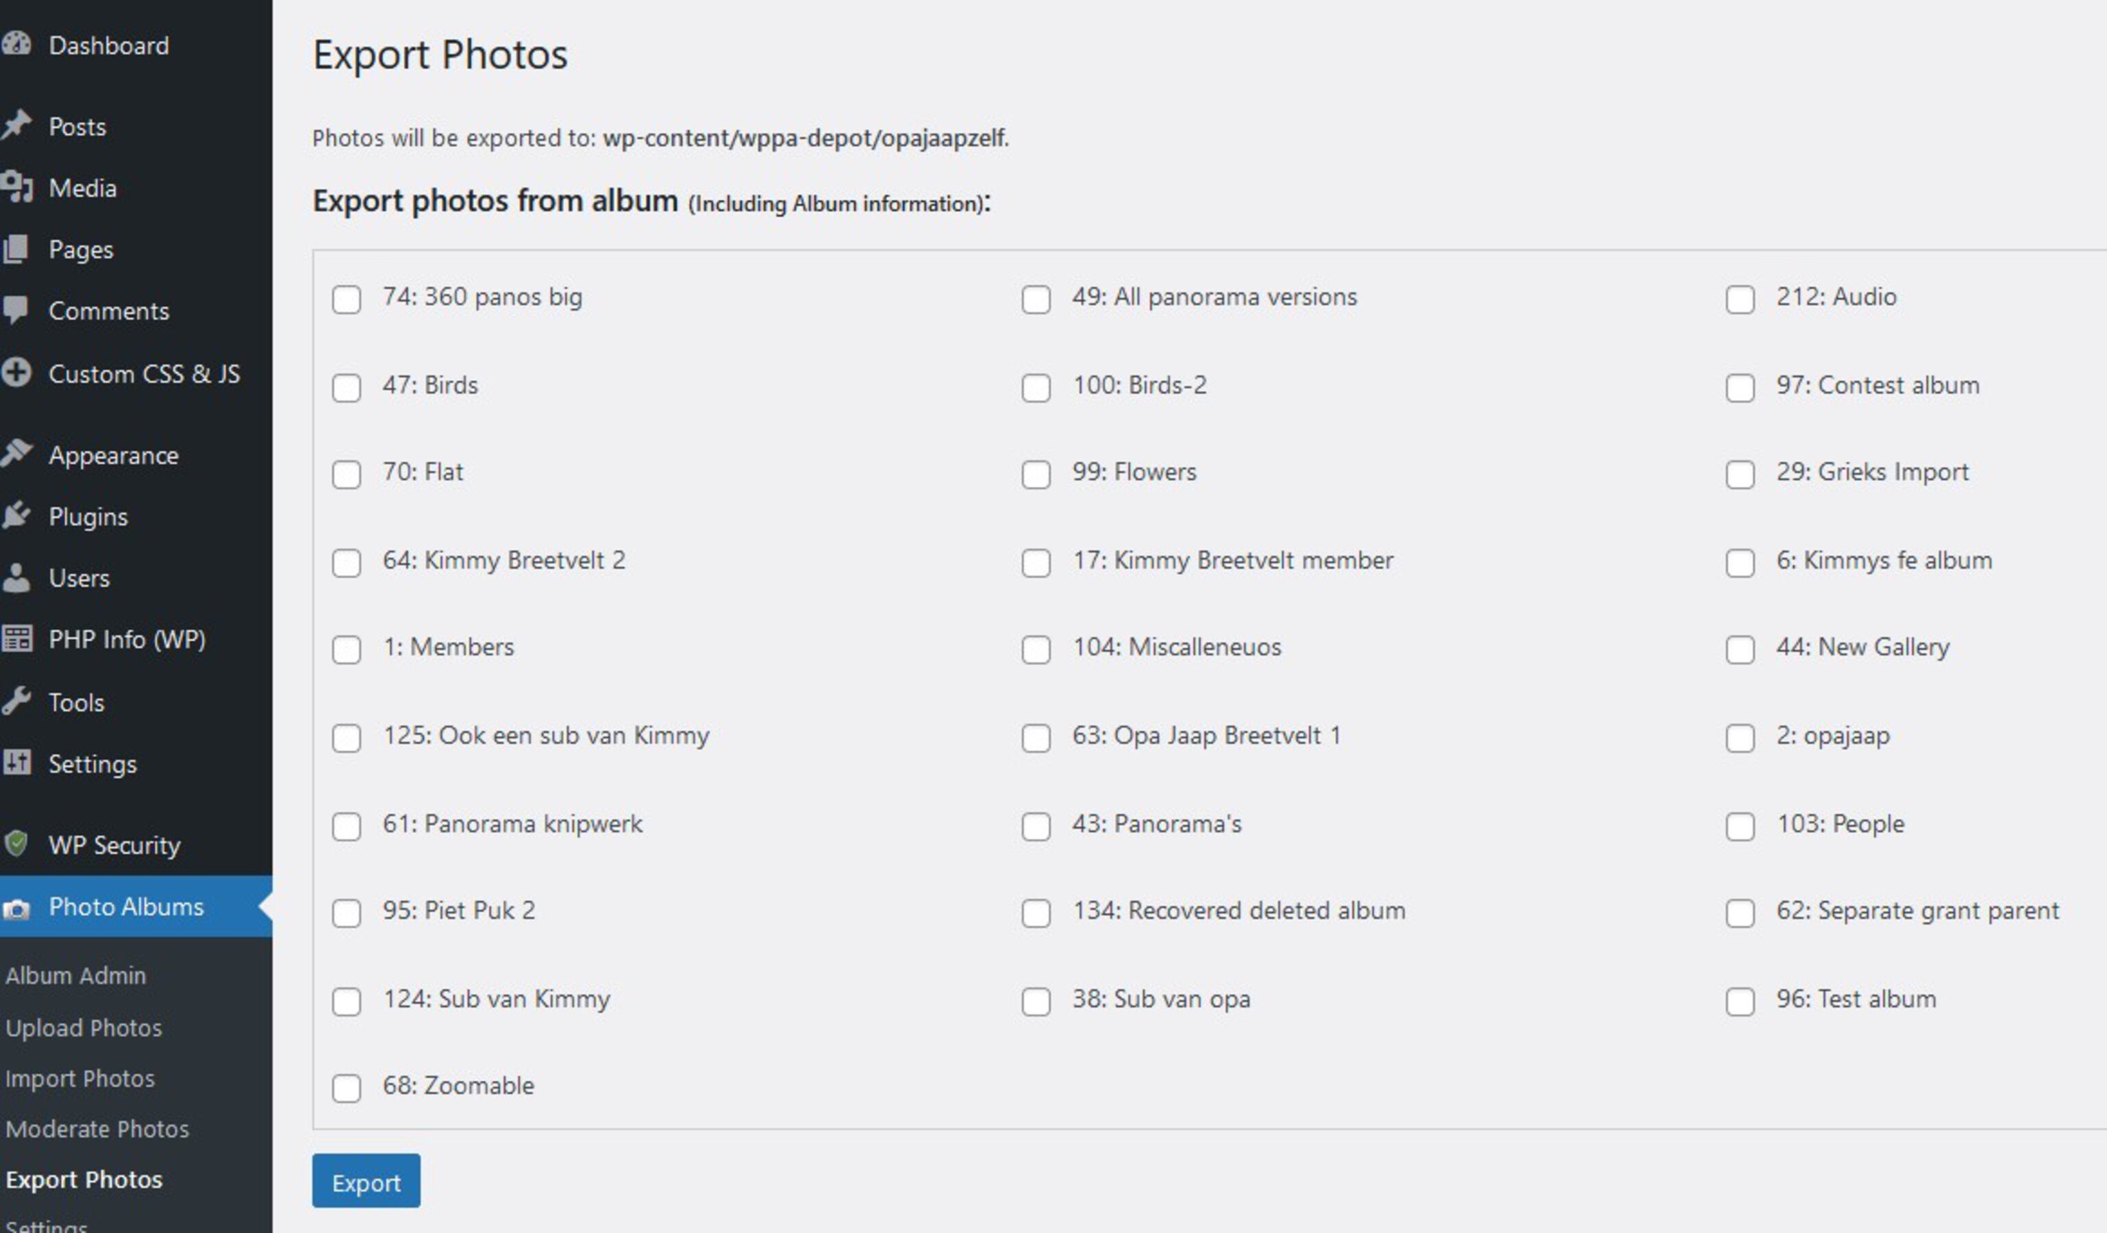The height and width of the screenshot is (1233, 2107).
Task: Enable the '68: Zoomable' album checkbox
Action: [x=346, y=1088]
